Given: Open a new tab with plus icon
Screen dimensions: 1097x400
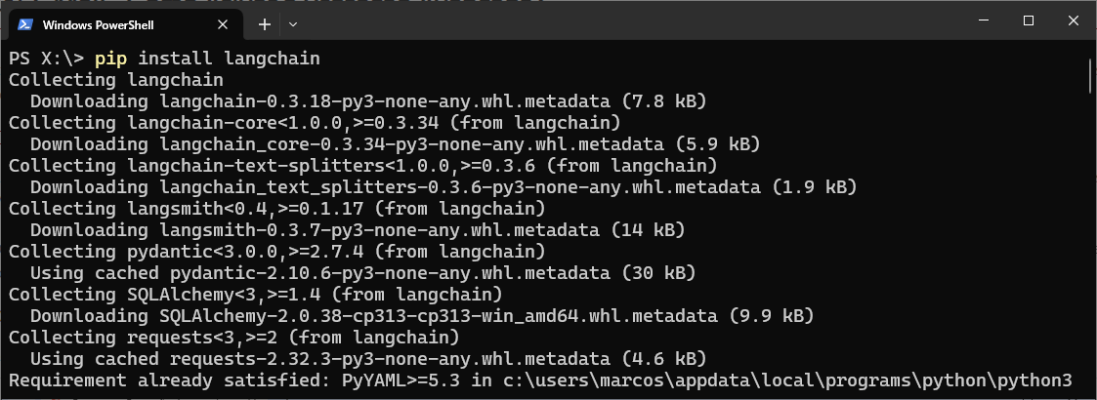Looking at the screenshot, I should tap(265, 24).
